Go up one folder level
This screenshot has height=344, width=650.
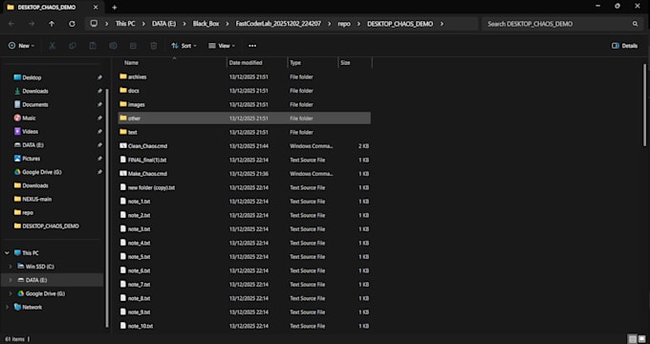[52, 24]
